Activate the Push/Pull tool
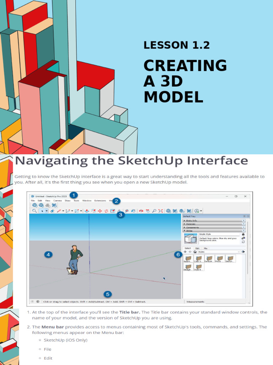The height and width of the screenshot is (365, 273). coord(87,211)
